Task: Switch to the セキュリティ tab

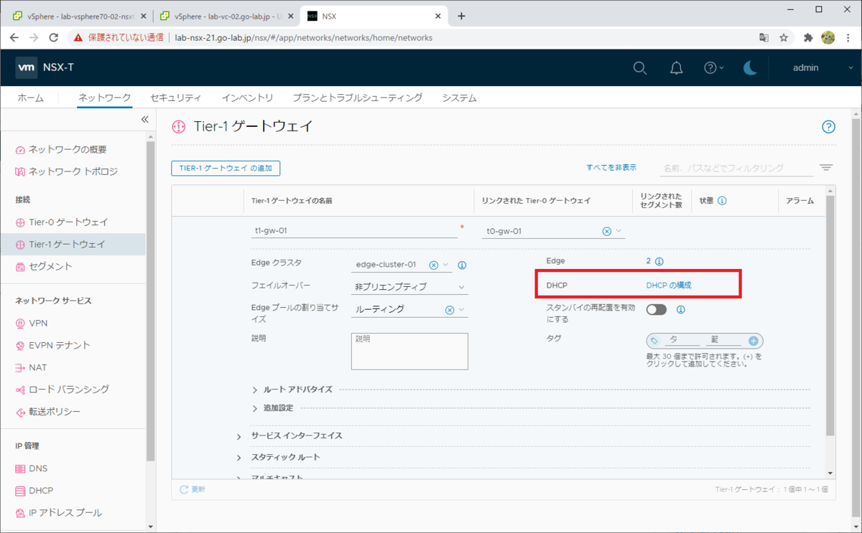Action: tap(176, 98)
